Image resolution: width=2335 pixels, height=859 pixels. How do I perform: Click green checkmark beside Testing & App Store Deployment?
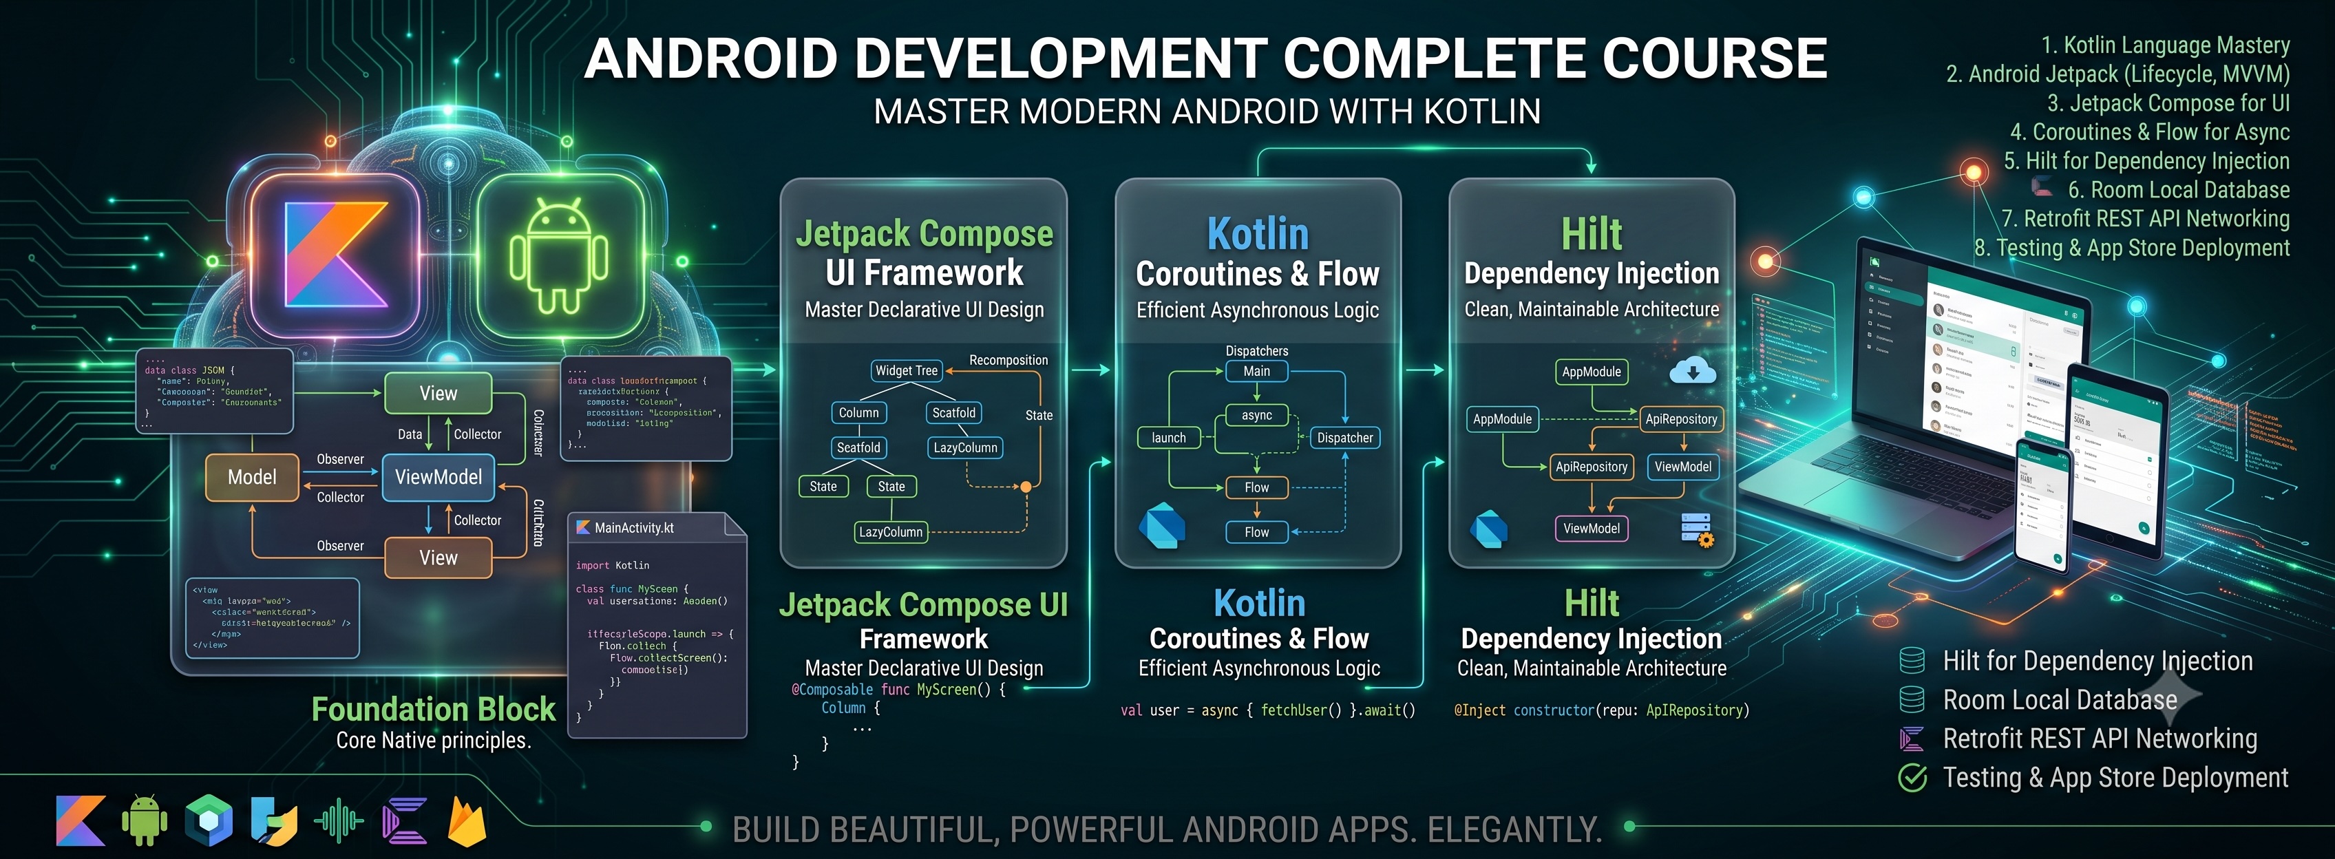1912,778
